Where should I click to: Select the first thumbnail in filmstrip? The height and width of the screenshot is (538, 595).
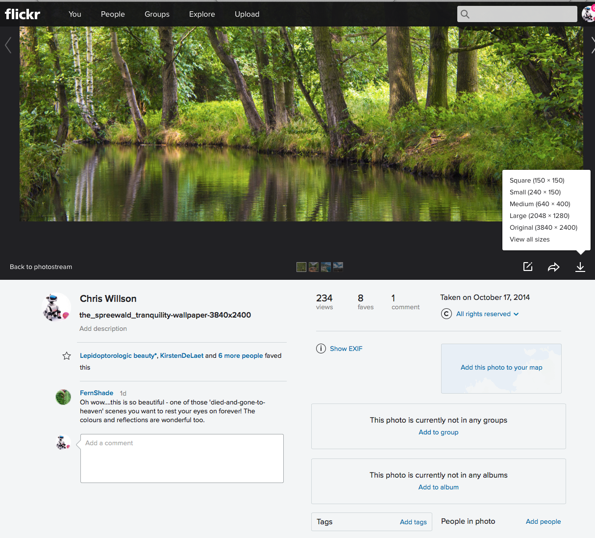pyautogui.click(x=301, y=267)
